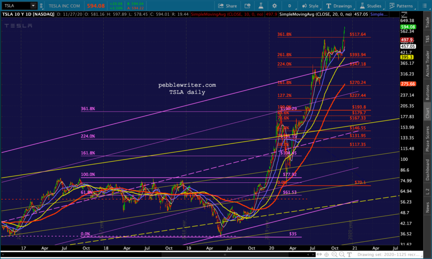Open chart settings gear icon

coord(274,6)
